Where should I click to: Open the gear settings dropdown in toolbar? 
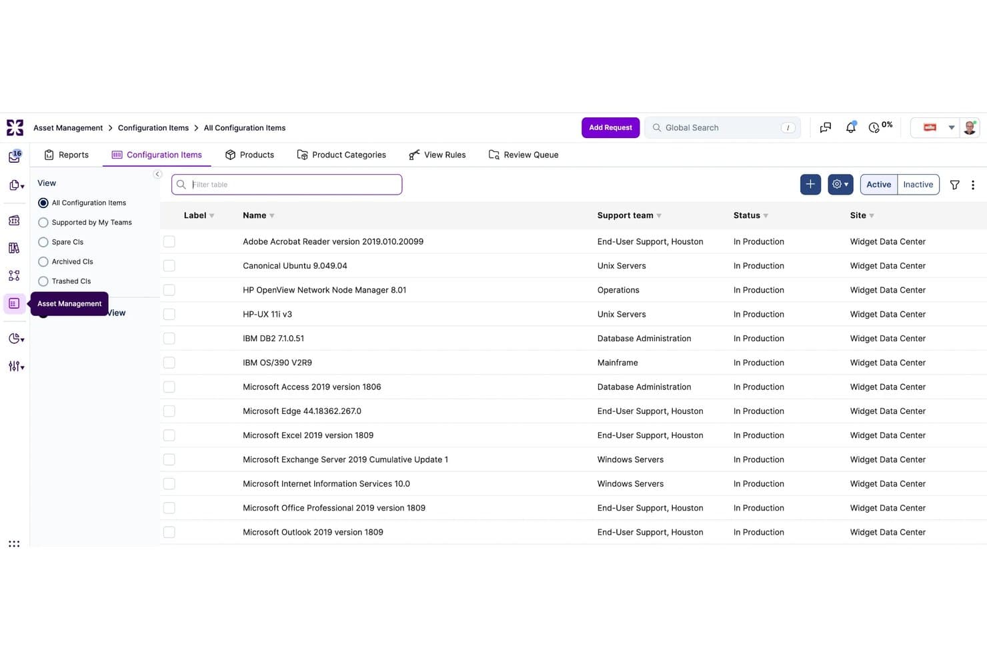(x=840, y=185)
